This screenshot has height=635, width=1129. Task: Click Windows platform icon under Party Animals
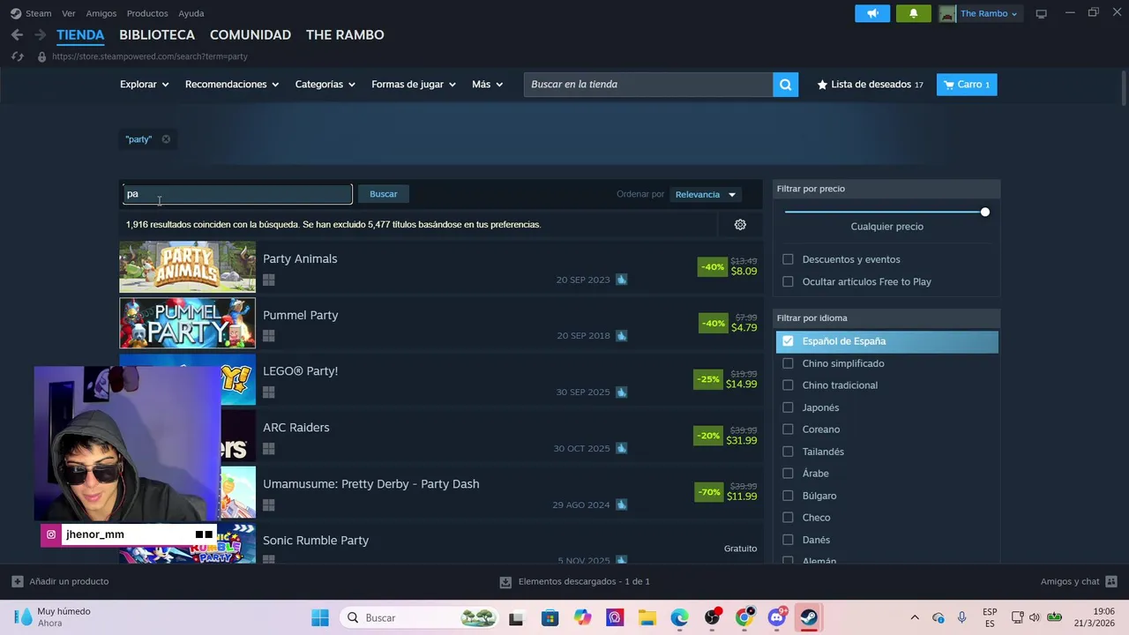click(269, 280)
